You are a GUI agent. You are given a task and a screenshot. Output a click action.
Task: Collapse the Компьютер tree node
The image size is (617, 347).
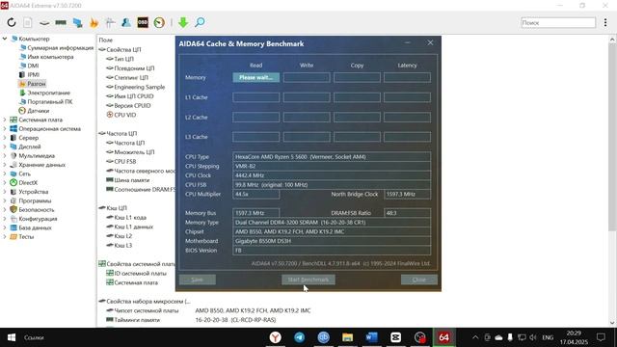point(5,39)
